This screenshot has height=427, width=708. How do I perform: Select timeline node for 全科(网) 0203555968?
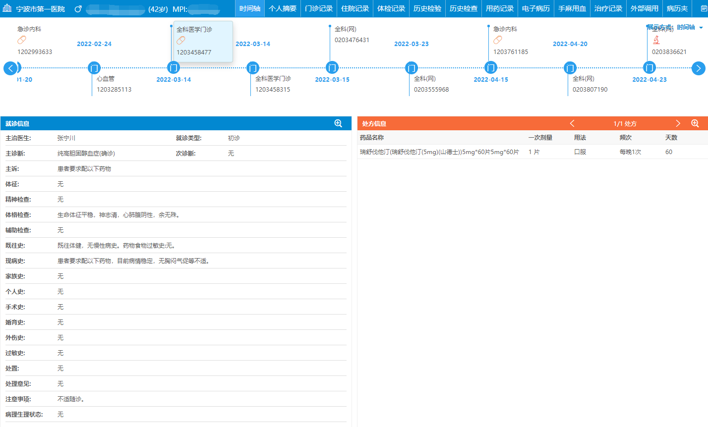[x=411, y=68]
